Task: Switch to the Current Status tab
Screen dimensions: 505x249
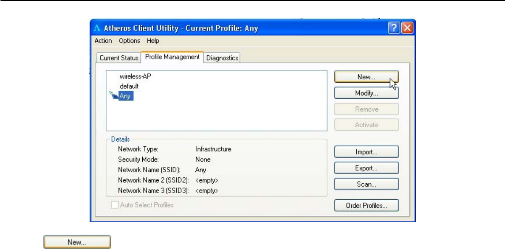Action: [118, 58]
